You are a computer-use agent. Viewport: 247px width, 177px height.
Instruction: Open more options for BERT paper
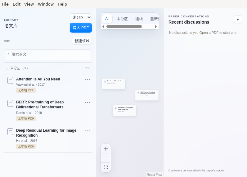click(88, 103)
